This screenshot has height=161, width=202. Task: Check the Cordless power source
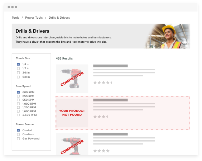(x=18, y=134)
